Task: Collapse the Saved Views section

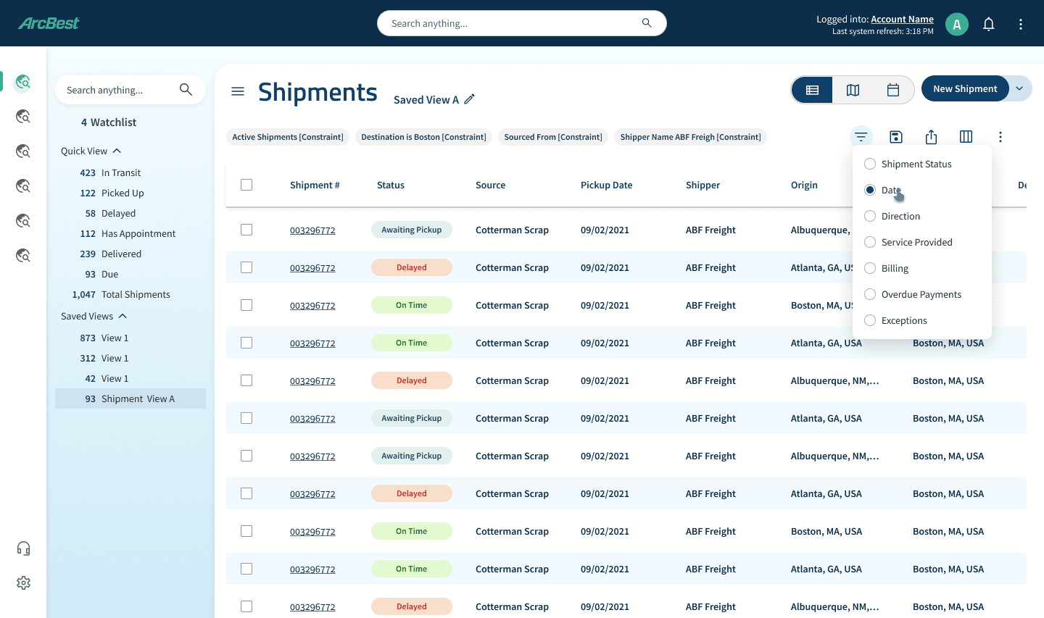Action: [x=123, y=316]
